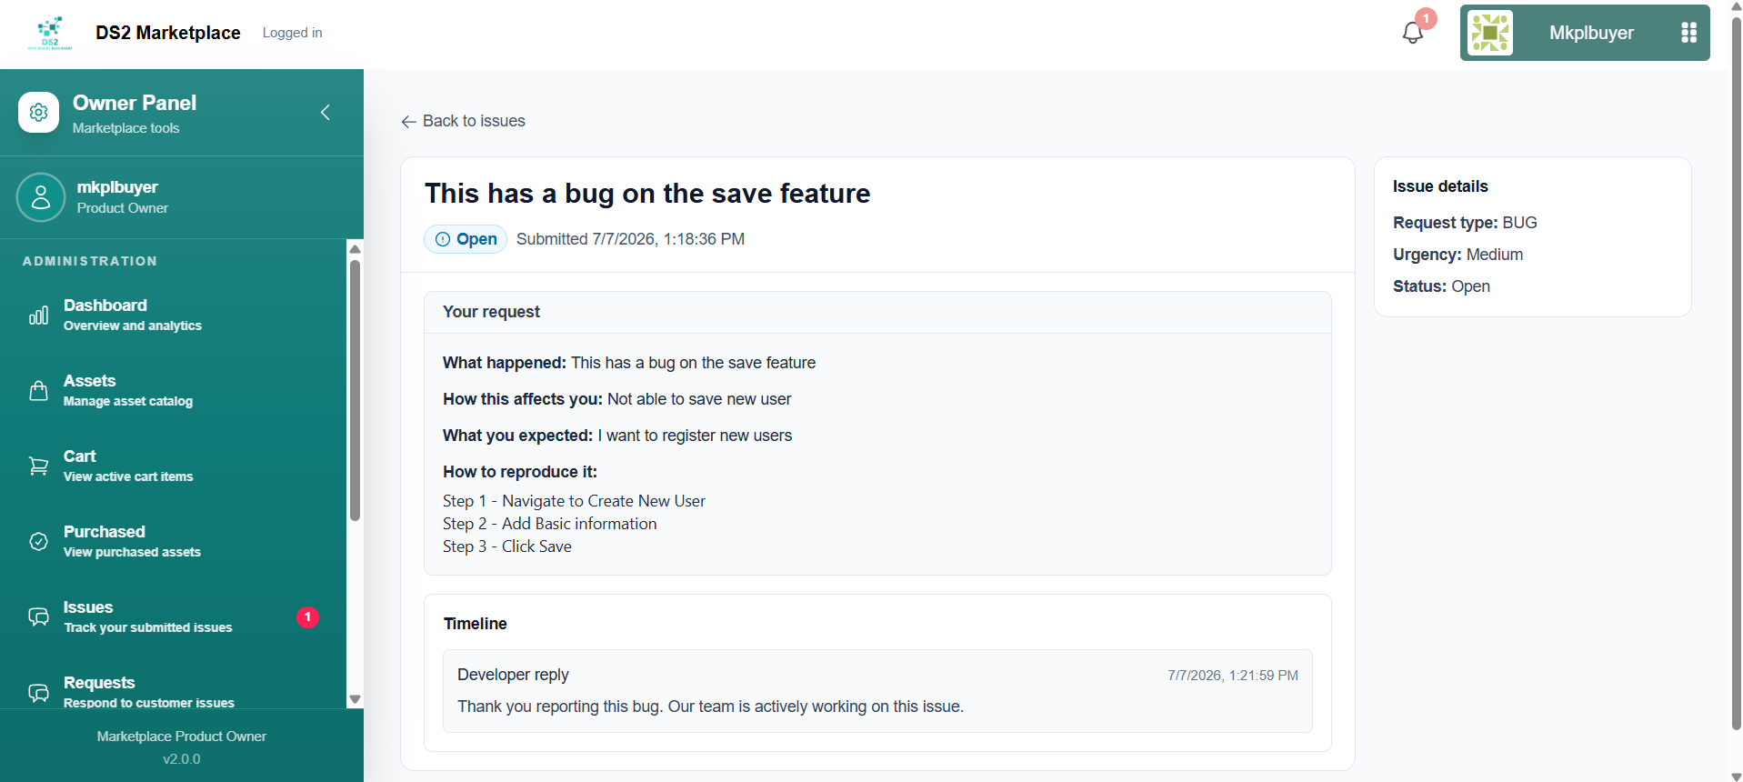This screenshot has height=782, width=1743.
Task: Click the Dashboard bar chart icon
Action: (38, 316)
